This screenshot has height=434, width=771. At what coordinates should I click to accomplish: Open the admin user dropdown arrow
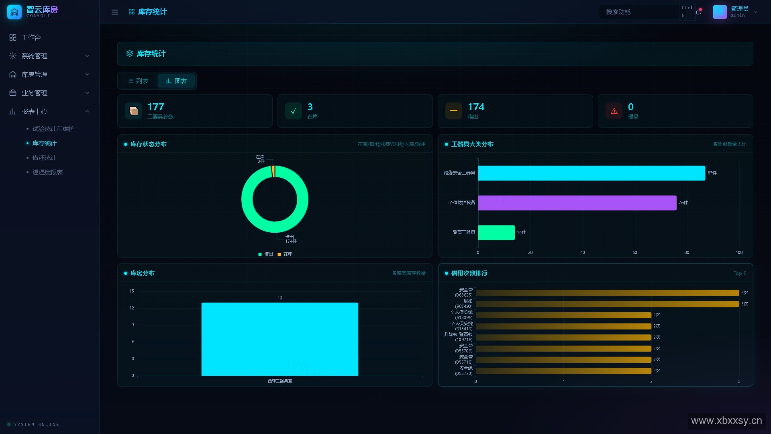[756, 12]
